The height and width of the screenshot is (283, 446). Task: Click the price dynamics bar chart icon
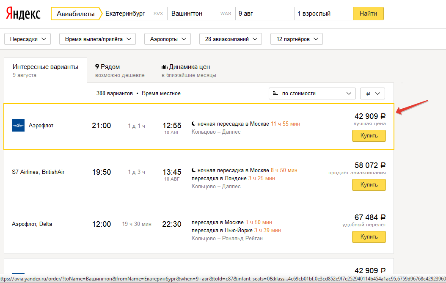tap(165, 67)
